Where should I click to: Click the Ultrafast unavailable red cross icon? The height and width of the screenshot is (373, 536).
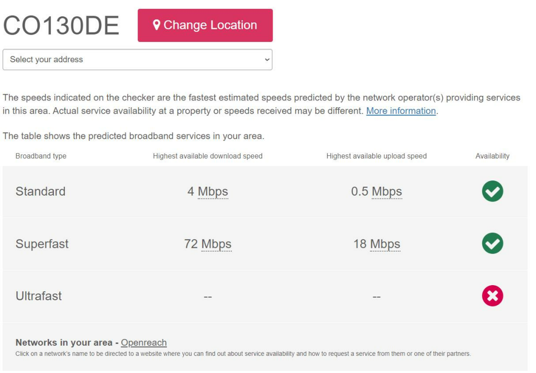coord(492,296)
